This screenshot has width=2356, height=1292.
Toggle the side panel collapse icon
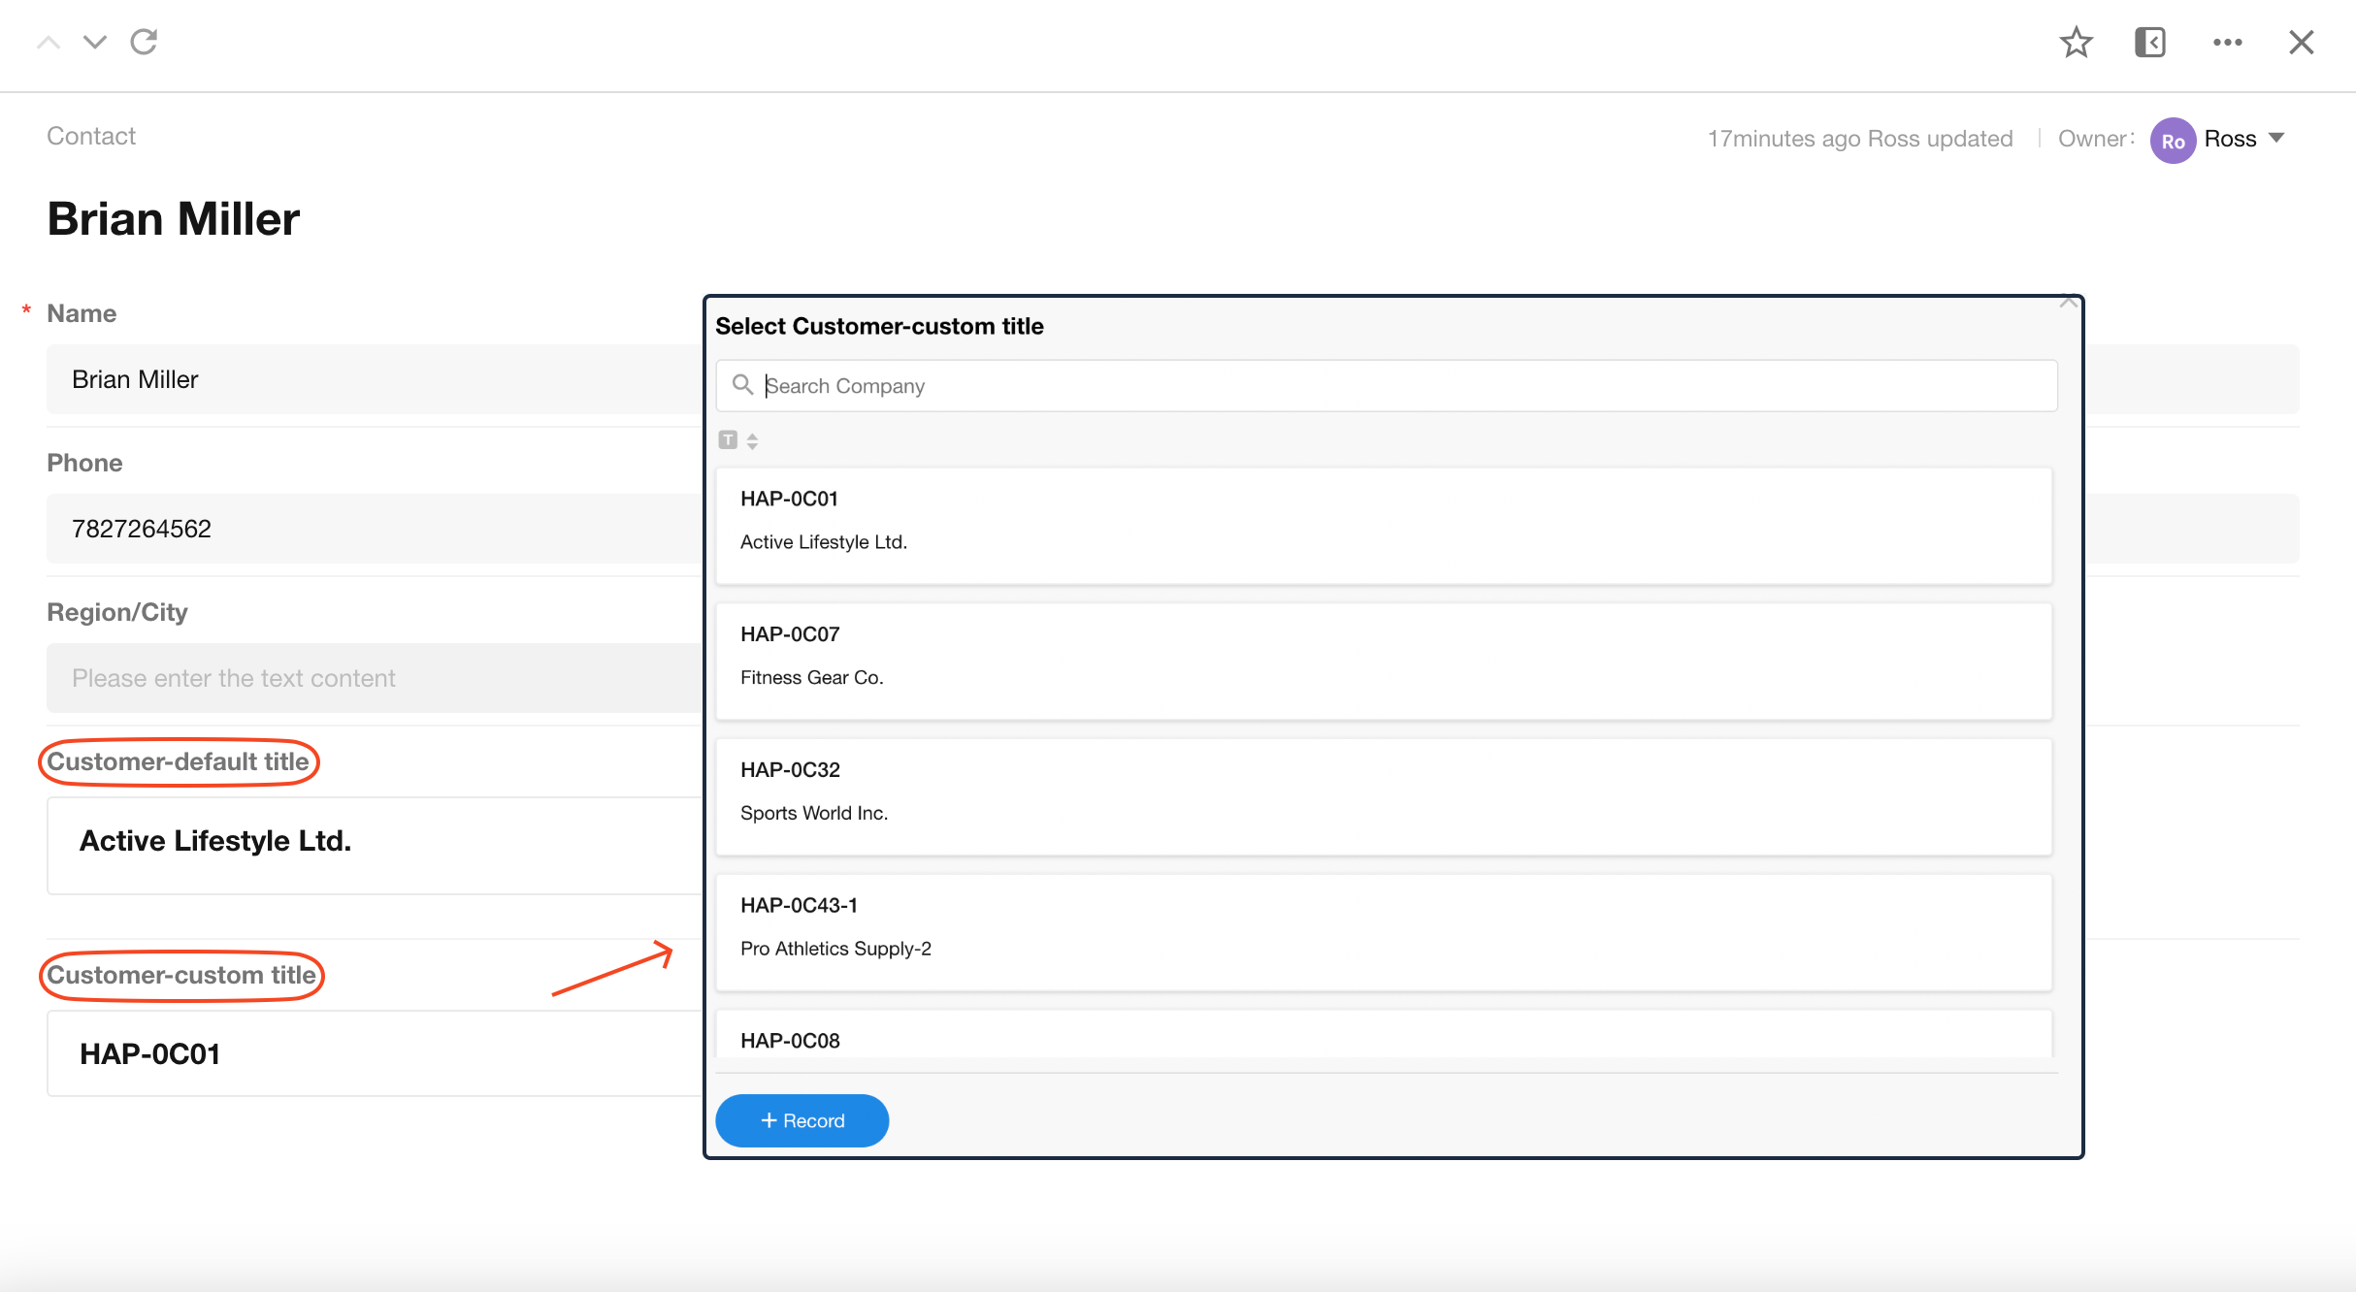(2150, 43)
